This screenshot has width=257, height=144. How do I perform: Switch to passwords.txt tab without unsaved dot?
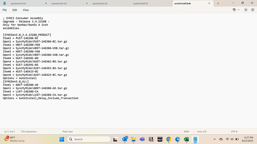coord(100,3)
